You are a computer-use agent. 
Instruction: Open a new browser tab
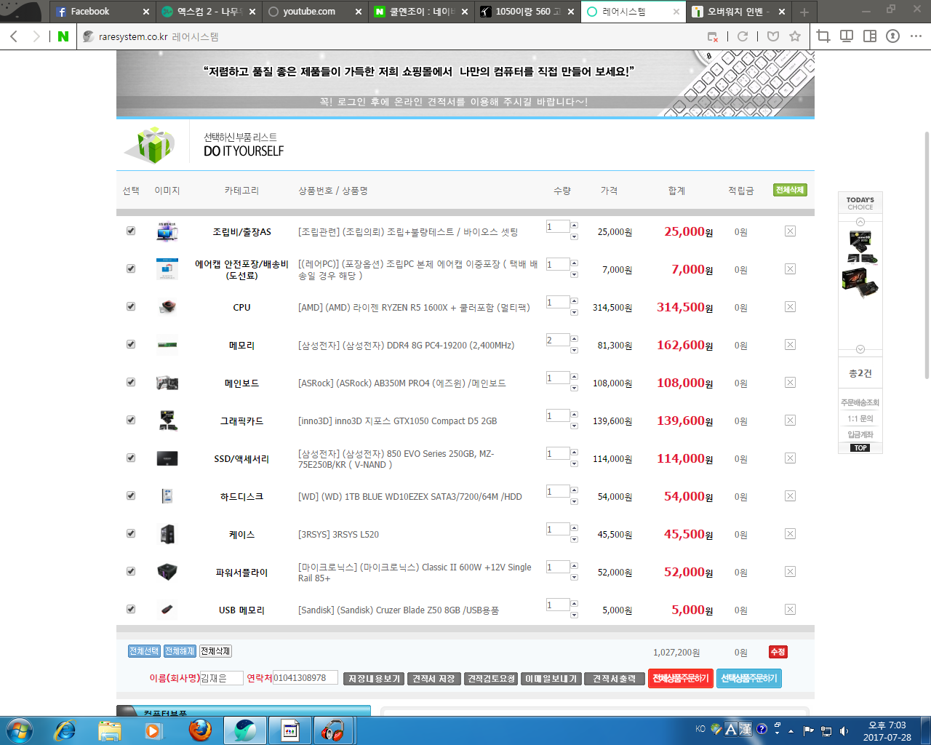[804, 12]
